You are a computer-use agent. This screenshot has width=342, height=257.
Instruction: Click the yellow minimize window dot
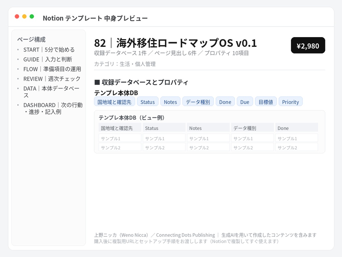pyautogui.click(x=24, y=16)
